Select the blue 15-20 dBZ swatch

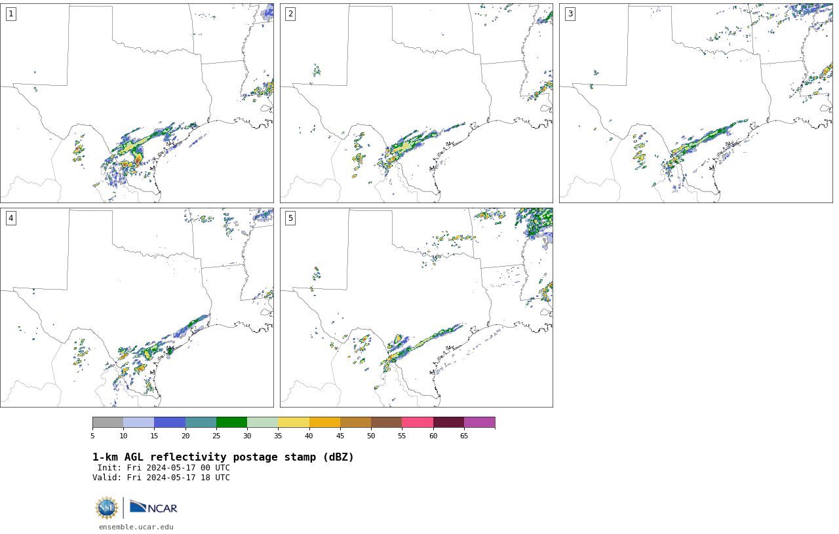170,423
